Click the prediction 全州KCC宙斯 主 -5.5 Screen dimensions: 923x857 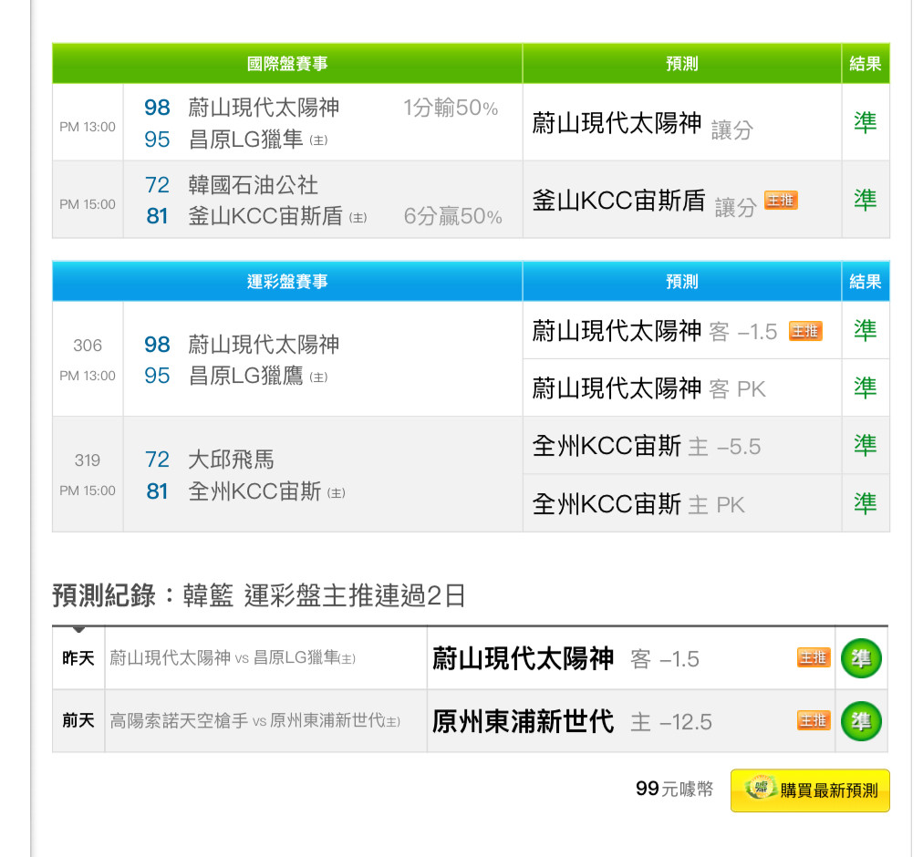[647, 446]
